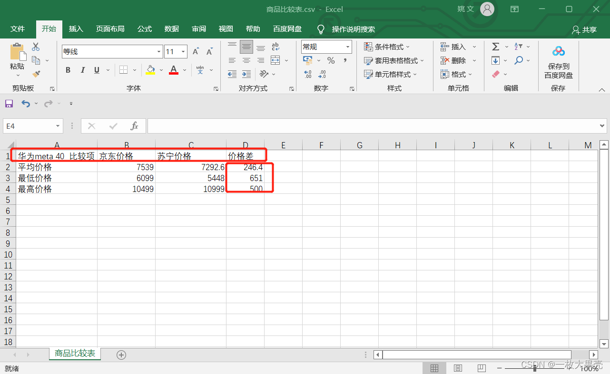Toggle Center horizontal alignment
The width and height of the screenshot is (610, 374).
(x=246, y=60)
